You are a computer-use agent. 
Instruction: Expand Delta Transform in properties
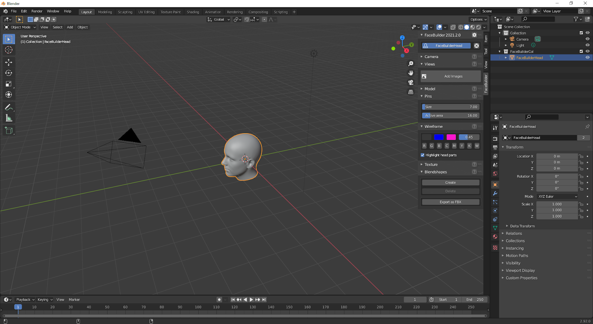tap(522, 226)
